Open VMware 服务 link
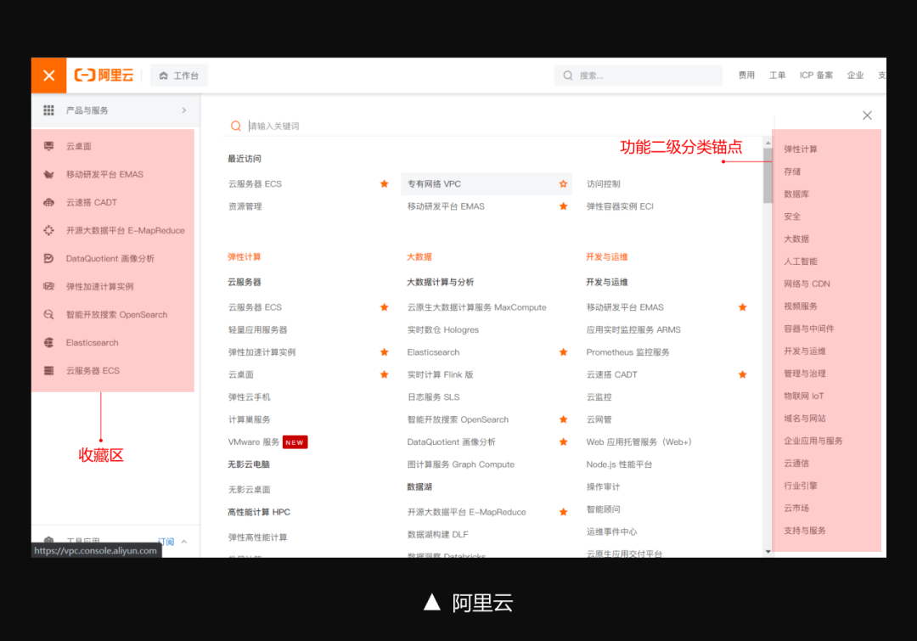The width and height of the screenshot is (917, 641). click(x=254, y=442)
